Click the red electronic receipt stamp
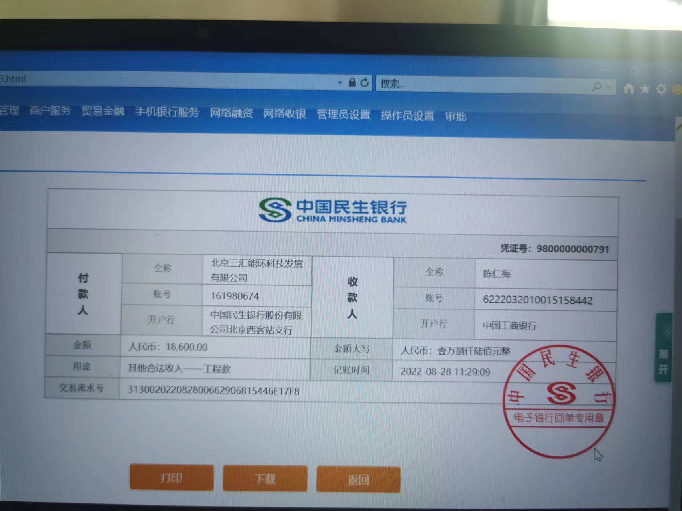Image resolution: width=682 pixels, height=511 pixels. pyautogui.click(x=558, y=401)
